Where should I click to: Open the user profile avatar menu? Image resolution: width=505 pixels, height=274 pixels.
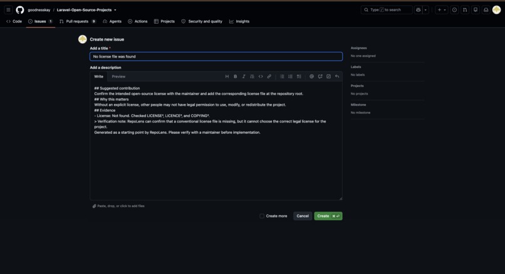pyautogui.click(x=497, y=10)
